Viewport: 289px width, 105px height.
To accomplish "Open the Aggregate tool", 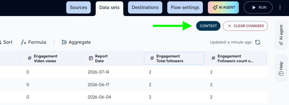I will point(76,42).
